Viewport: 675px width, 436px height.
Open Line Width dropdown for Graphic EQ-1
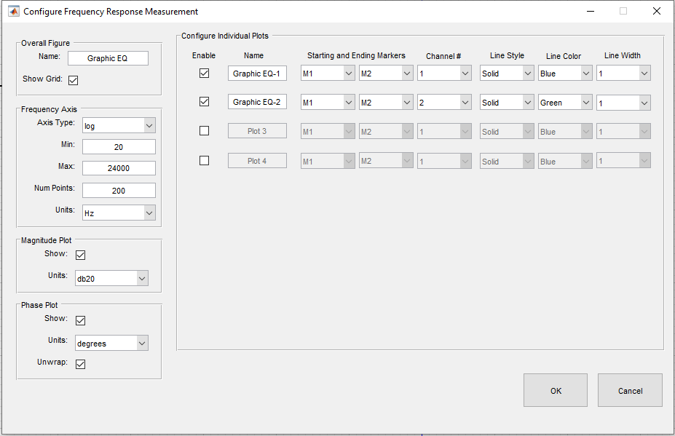623,74
